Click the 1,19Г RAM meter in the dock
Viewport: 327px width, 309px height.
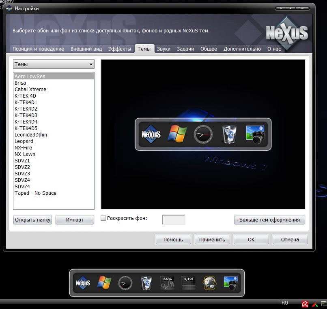click(x=189, y=283)
